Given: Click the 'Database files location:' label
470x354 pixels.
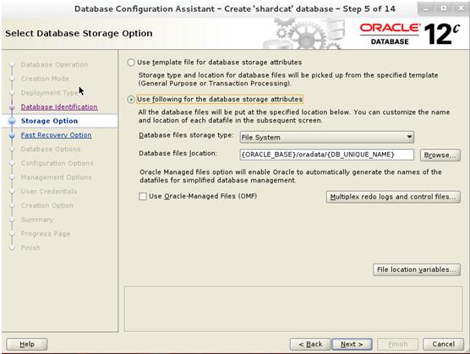Looking at the screenshot, I should pos(178,153).
